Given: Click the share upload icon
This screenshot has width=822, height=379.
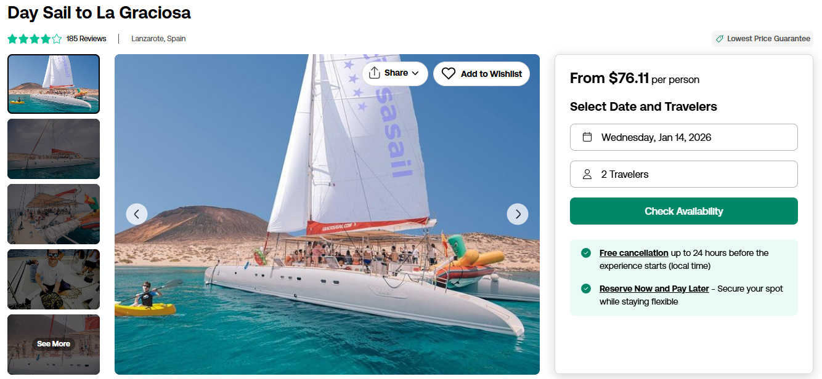Looking at the screenshot, I should [x=374, y=73].
